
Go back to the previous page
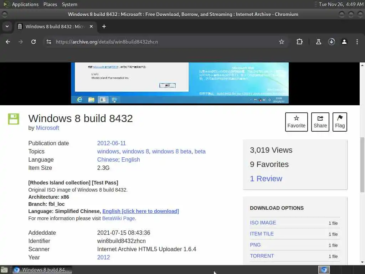point(8,42)
